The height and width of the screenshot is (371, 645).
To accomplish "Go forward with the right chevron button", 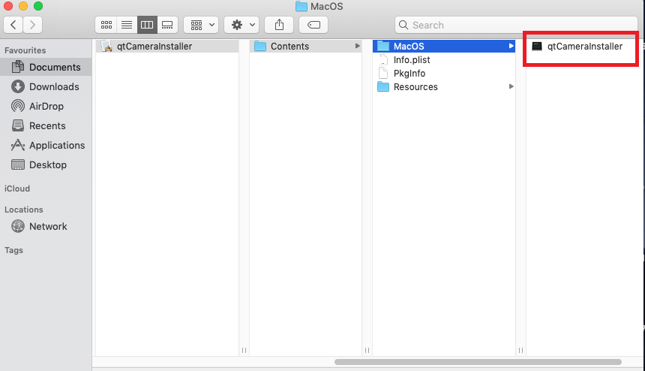I will tap(32, 25).
